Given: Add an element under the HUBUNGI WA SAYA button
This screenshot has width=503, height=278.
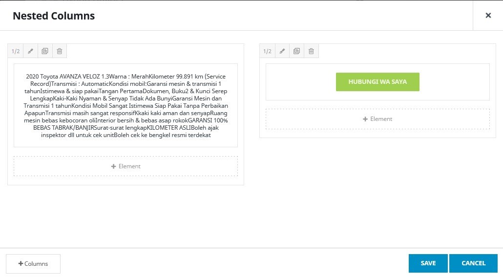Looking at the screenshot, I should click(377, 119).
